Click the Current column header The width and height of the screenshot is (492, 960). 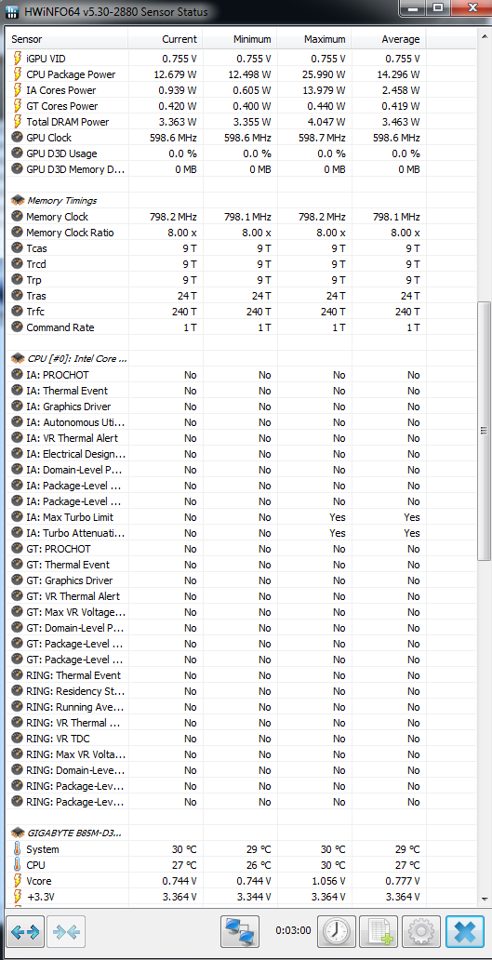pos(166,39)
